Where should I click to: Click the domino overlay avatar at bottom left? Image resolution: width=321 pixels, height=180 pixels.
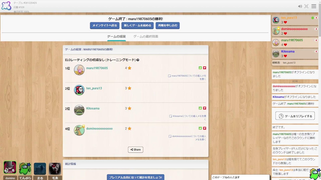[10, 168]
